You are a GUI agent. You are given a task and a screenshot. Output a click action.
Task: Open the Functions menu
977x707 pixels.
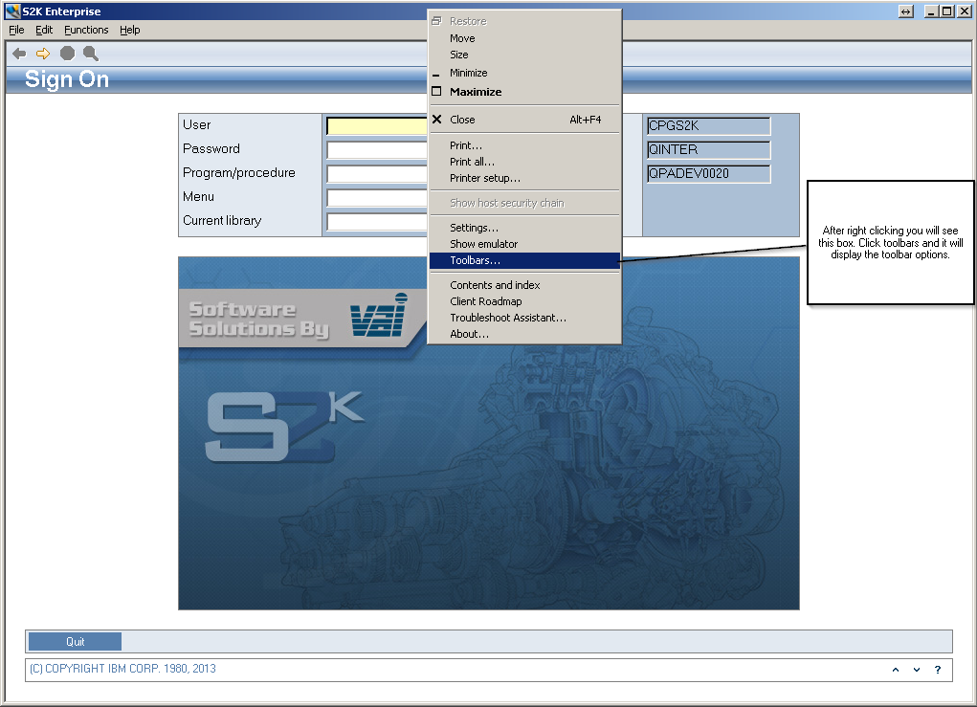[86, 30]
